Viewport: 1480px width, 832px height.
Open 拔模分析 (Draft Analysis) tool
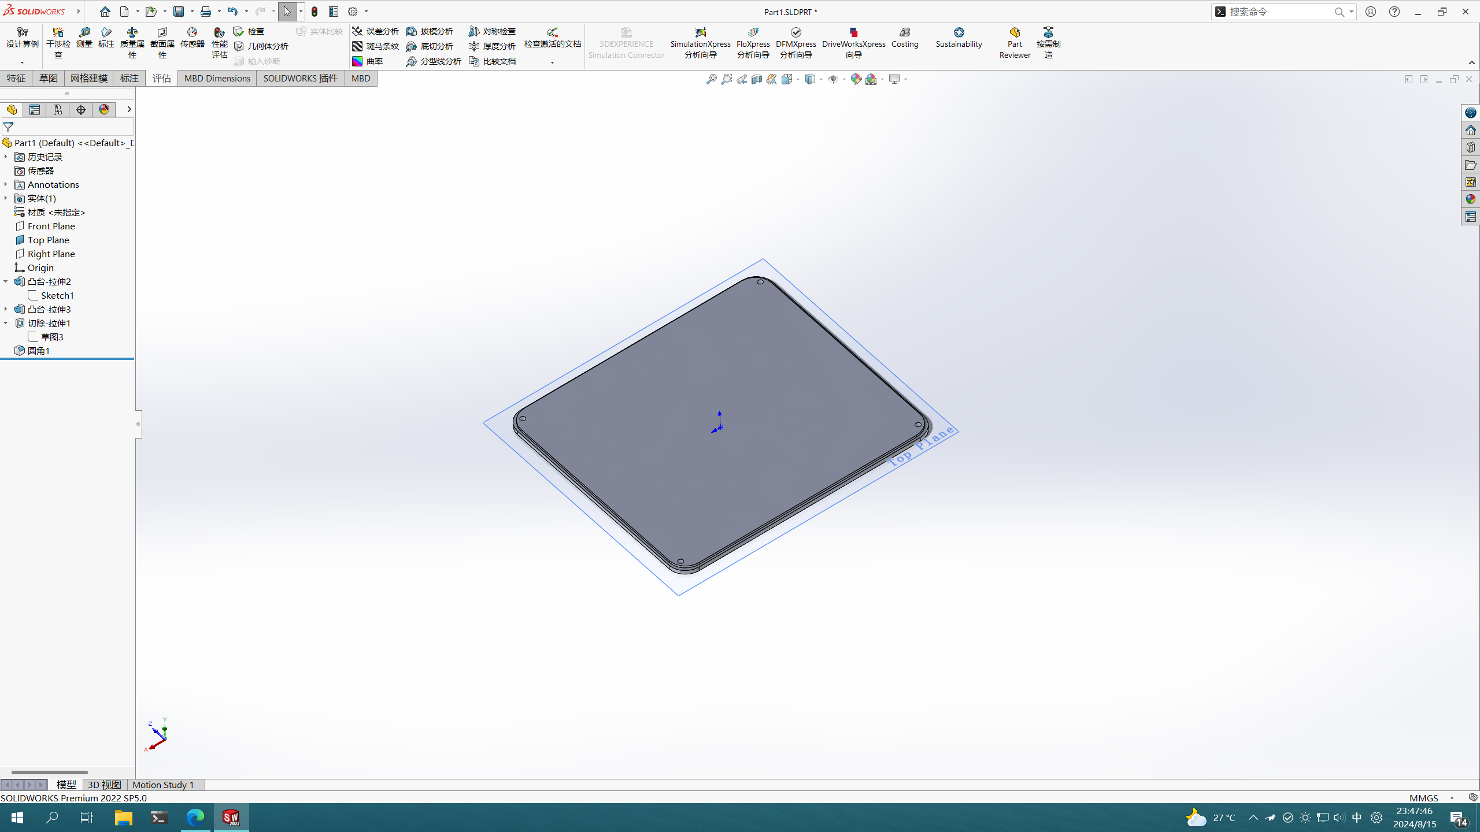(430, 31)
